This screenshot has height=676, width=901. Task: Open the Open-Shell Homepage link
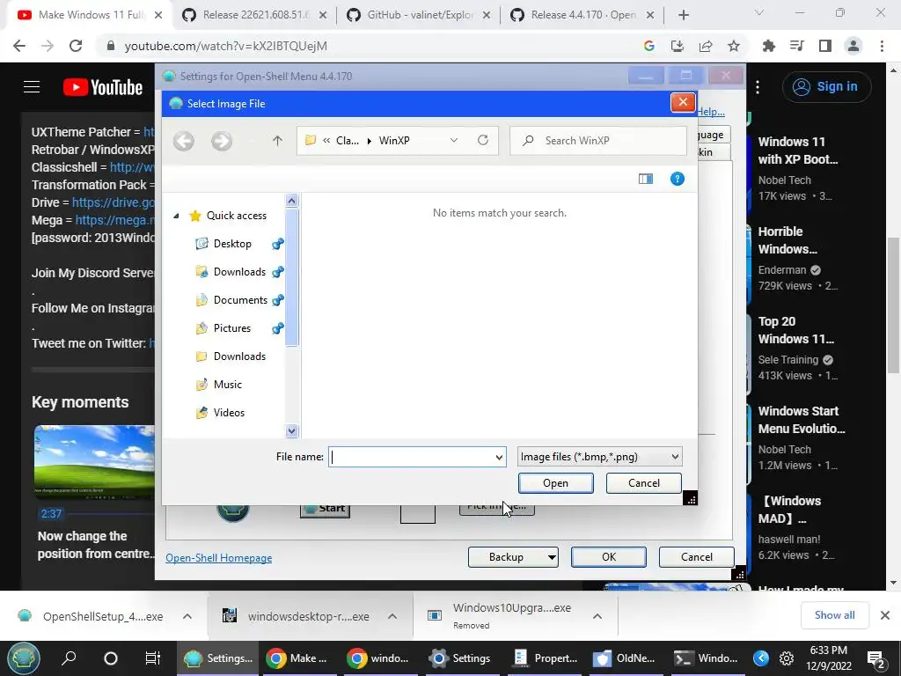pos(219,558)
